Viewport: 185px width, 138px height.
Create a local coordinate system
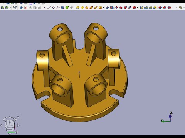coord(58,8)
